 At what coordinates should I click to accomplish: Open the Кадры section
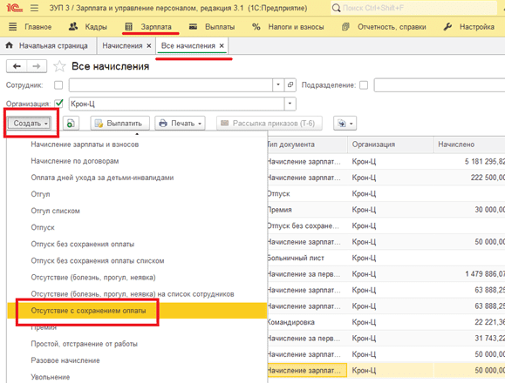click(x=88, y=27)
